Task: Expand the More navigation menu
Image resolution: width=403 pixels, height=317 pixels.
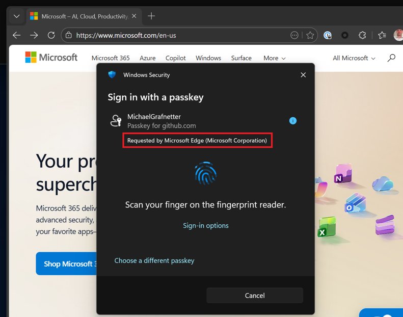Action: 275,58
